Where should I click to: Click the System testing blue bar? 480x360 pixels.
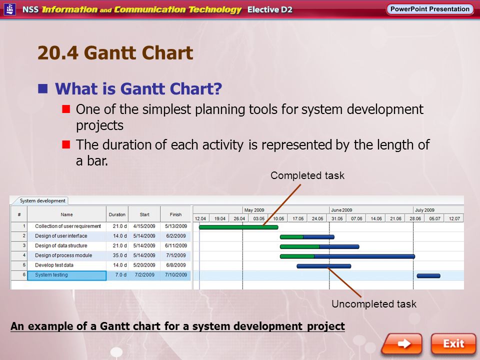(428, 276)
